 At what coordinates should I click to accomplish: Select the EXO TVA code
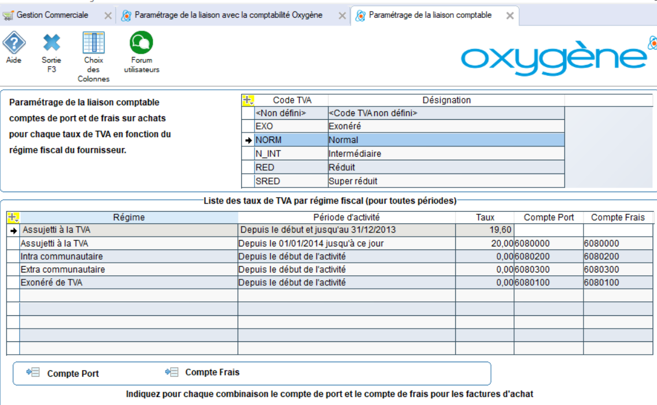(291, 126)
